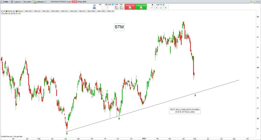Click the ProRealTime.com Fine giornata label
This screenshot has height=140, width=261.
pyautogui.click(x=11, y=136)
